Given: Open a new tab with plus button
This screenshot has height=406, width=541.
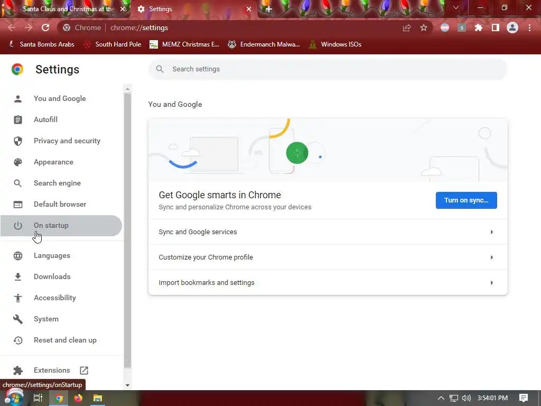Looking at the screenshot, I should (x=269, y=9).
